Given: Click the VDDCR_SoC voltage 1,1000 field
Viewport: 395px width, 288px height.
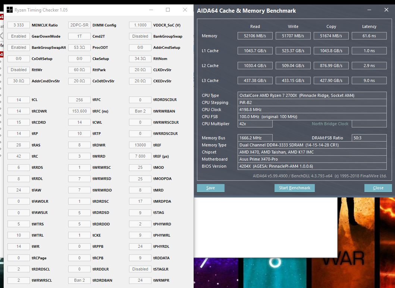Looking at the screenshot, I should pyautogui.click(x=140, y=25).
